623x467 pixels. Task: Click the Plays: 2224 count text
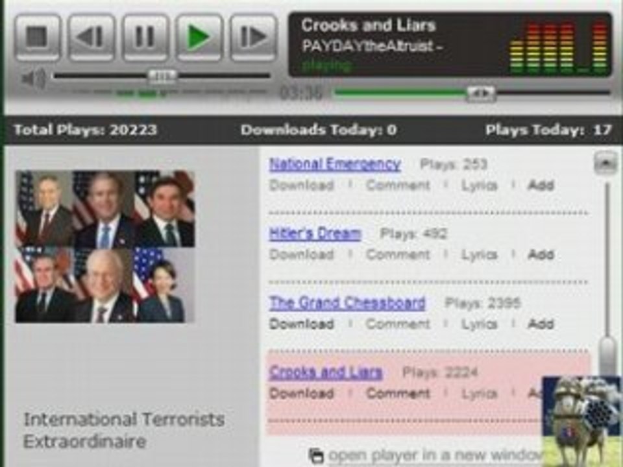coord(440,372)
